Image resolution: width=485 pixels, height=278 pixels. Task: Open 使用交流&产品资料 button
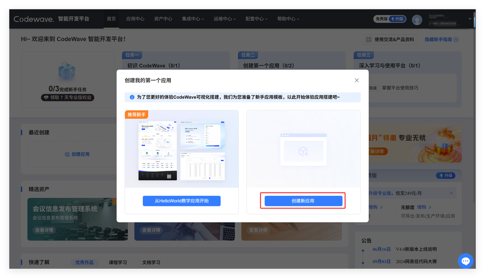390,39
